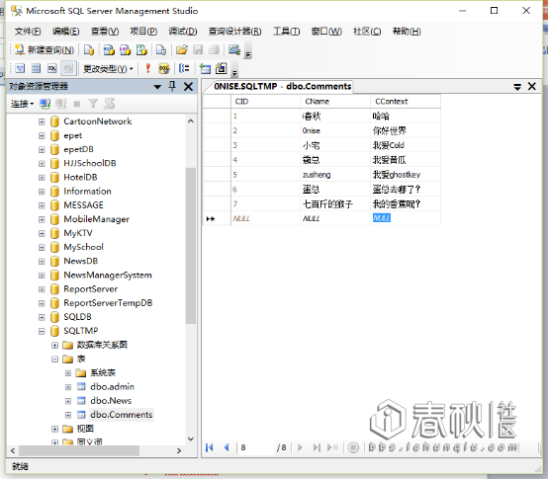Toggle the Show Diagram Pane icon

click(x=20, y=68)
